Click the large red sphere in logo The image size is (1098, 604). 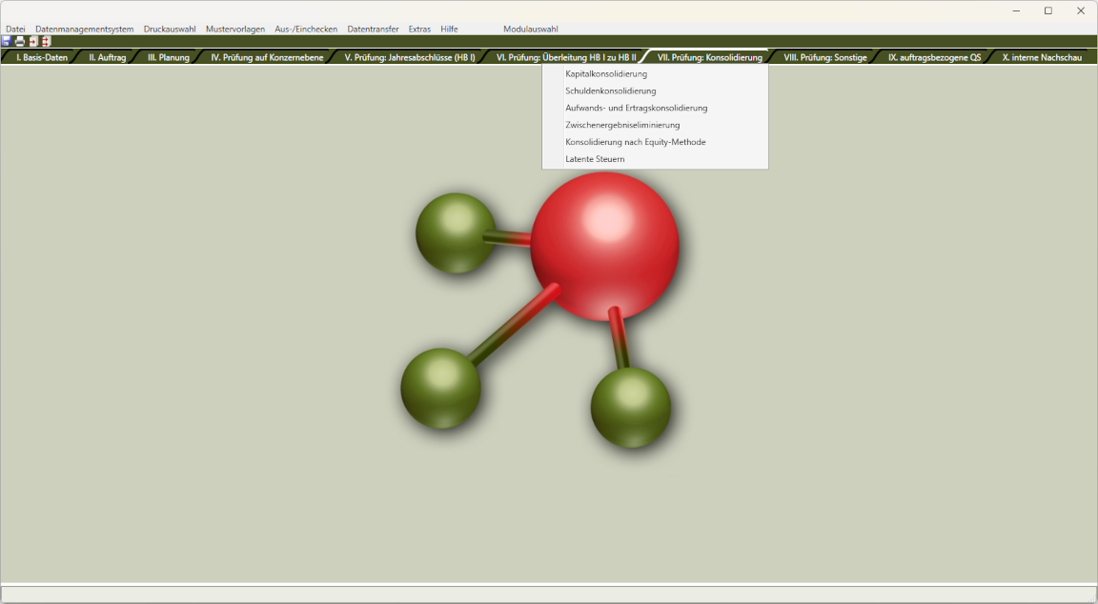[604, 246]
